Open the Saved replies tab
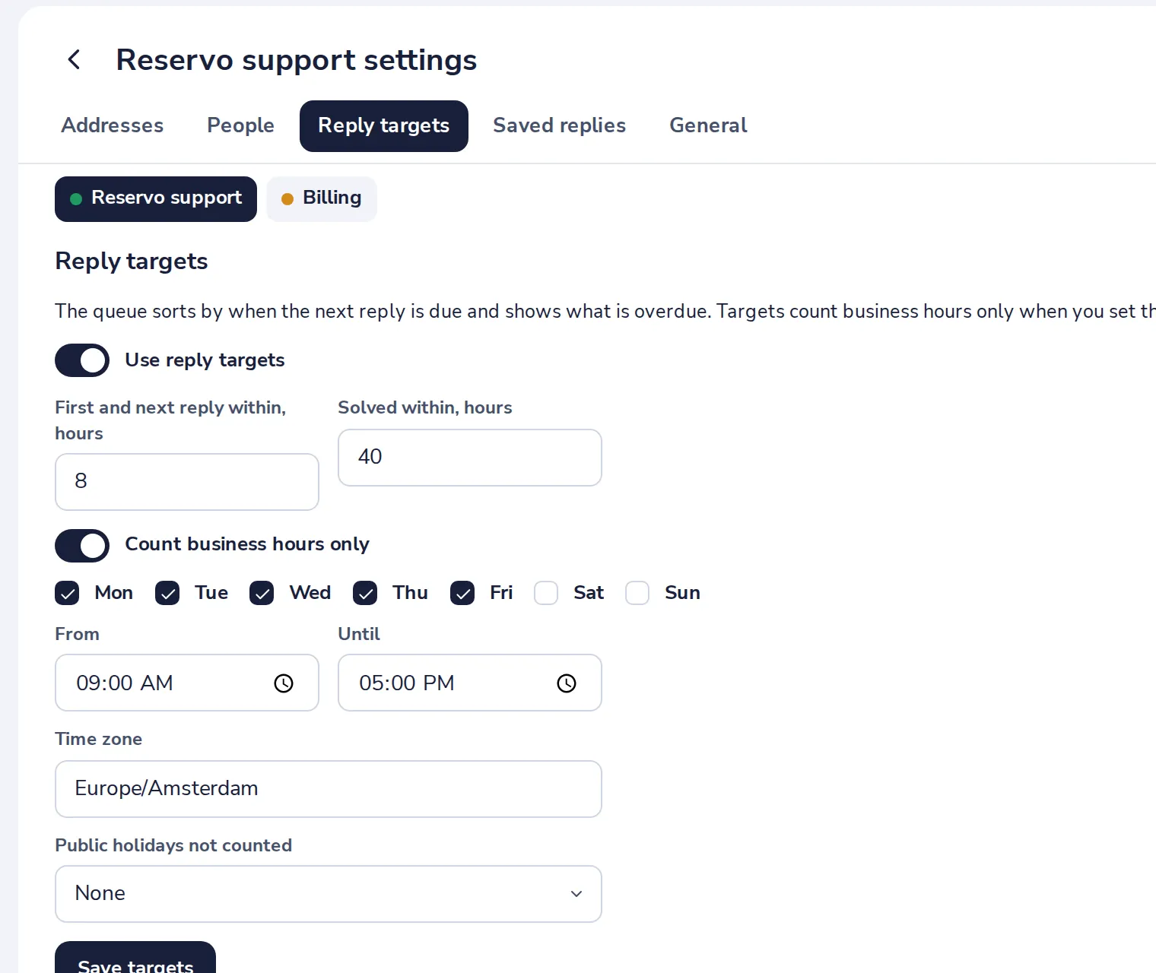The image size is (1156, 973). 560,125
